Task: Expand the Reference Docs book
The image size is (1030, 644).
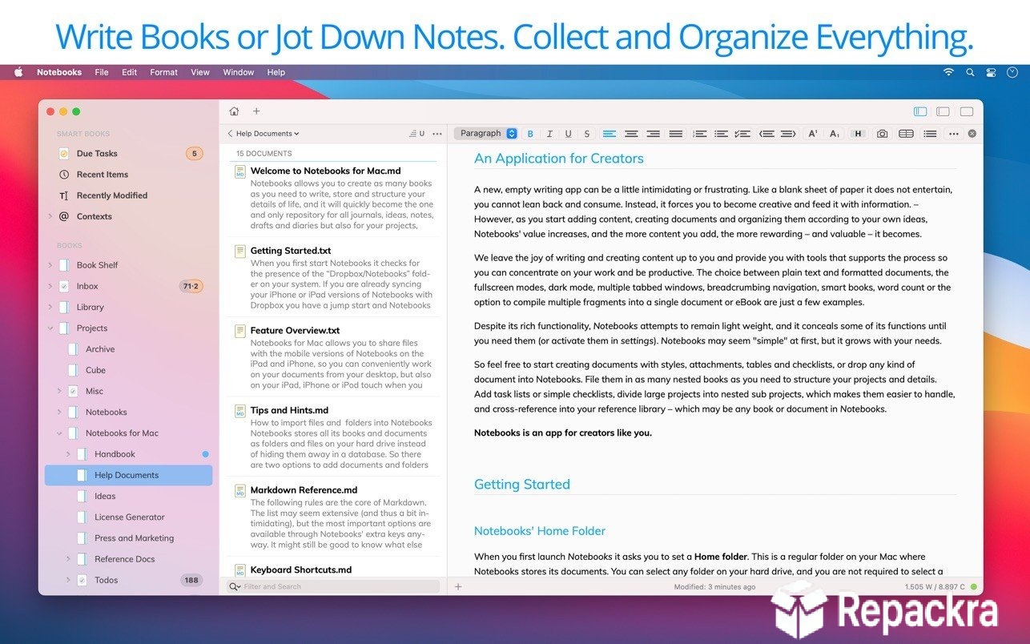Action: tap(68, 559)
